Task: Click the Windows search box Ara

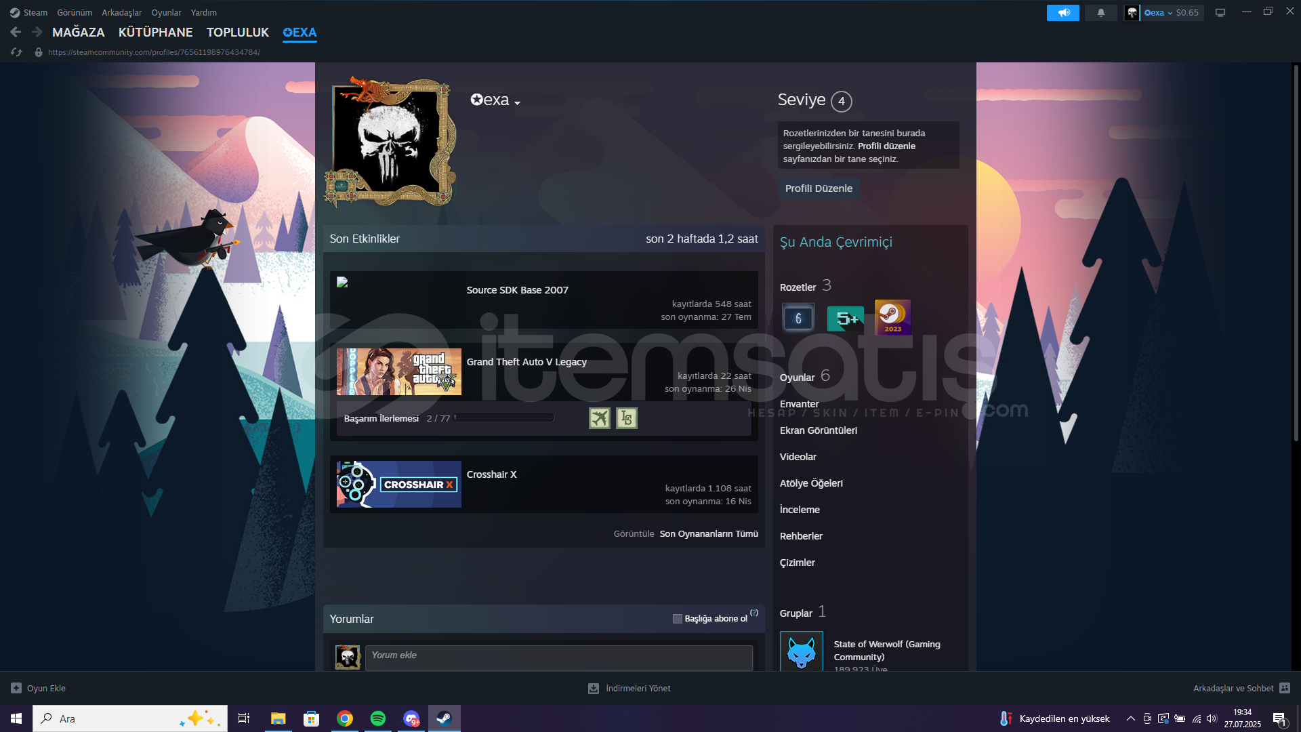Action: (130, 718)
